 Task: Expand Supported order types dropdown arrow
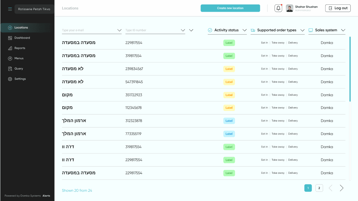pyautogui.click(x=302, y=30)
